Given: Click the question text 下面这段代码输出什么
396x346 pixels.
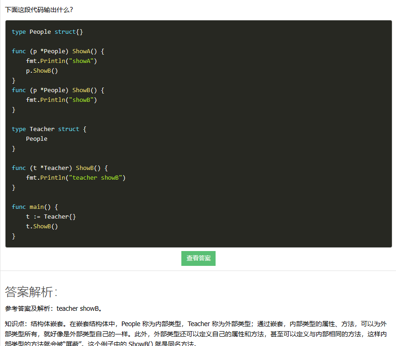Looking at the screenshot, I should [39, 9].
